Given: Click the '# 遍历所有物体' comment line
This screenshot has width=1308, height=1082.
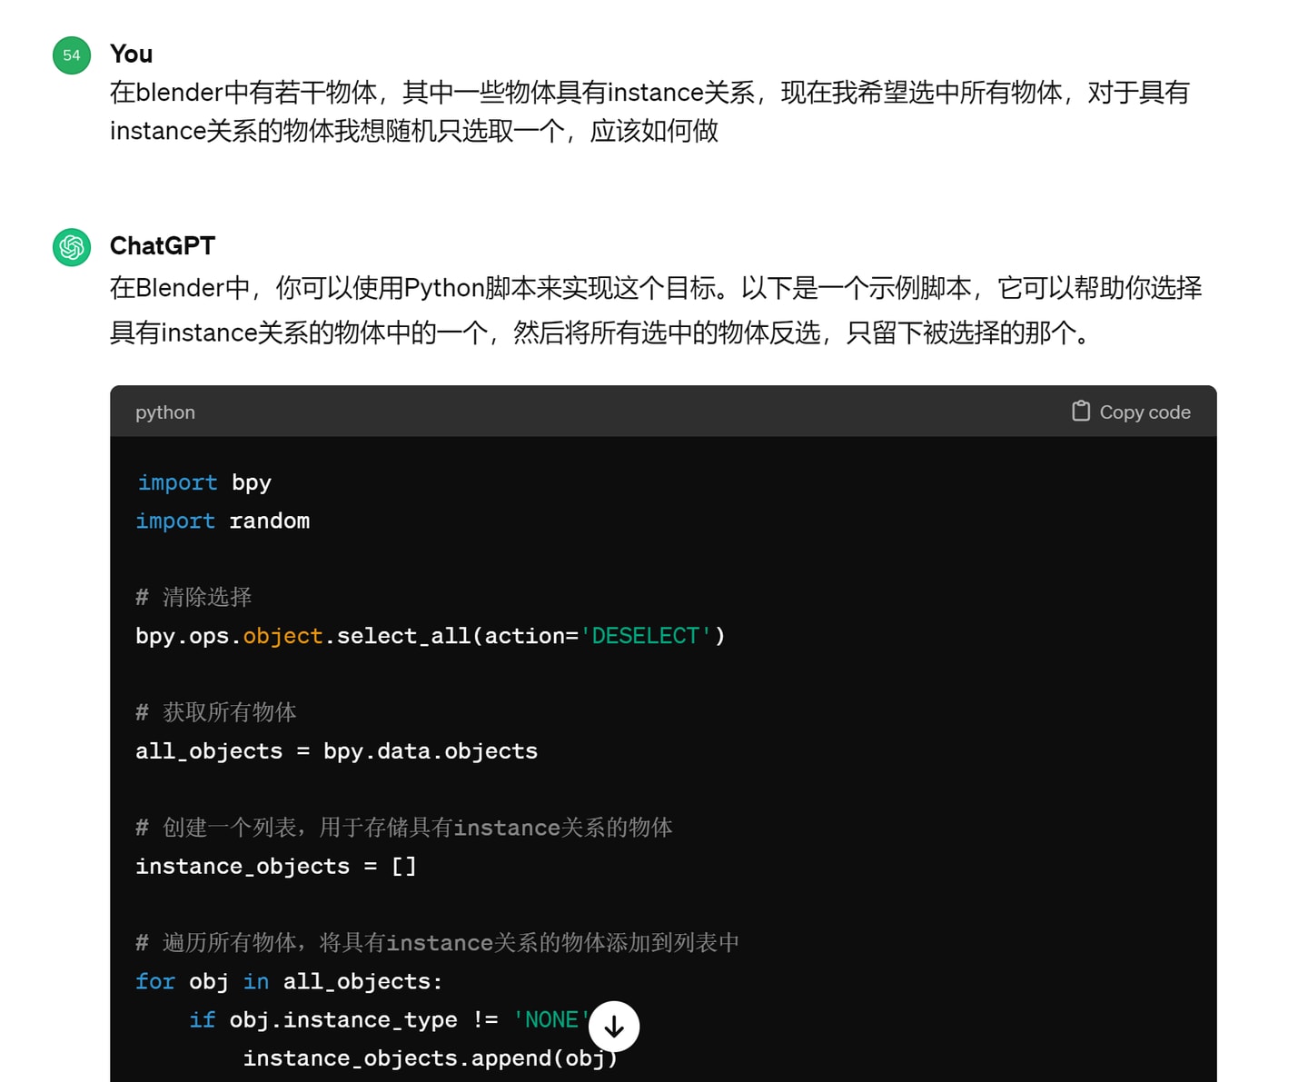Looking at the screenshot, I should point(438,943).
